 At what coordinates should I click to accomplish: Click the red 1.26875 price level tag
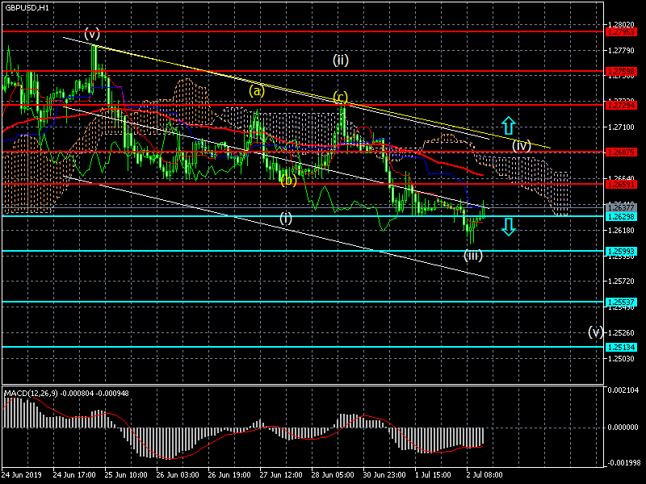621,152
